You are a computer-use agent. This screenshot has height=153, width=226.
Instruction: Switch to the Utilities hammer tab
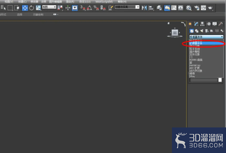click(x=221, y=24)
